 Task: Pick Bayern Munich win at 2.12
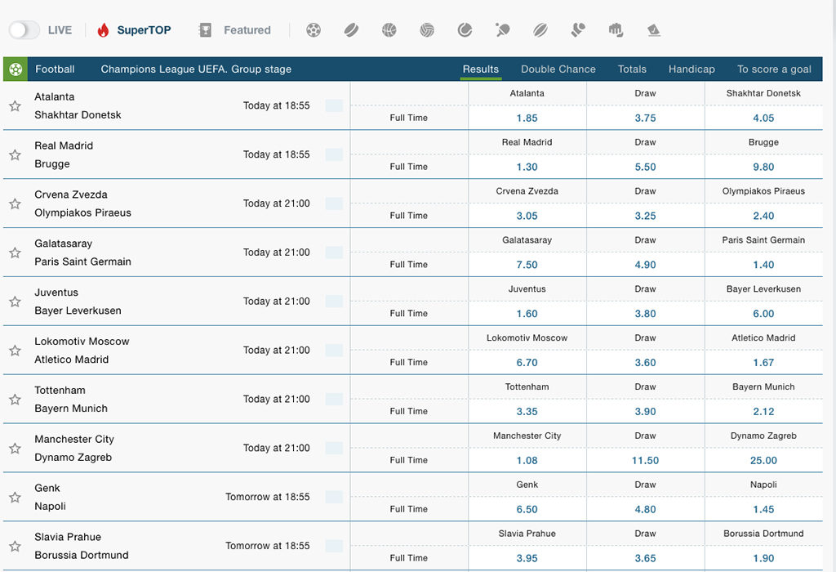coord(763,411)
